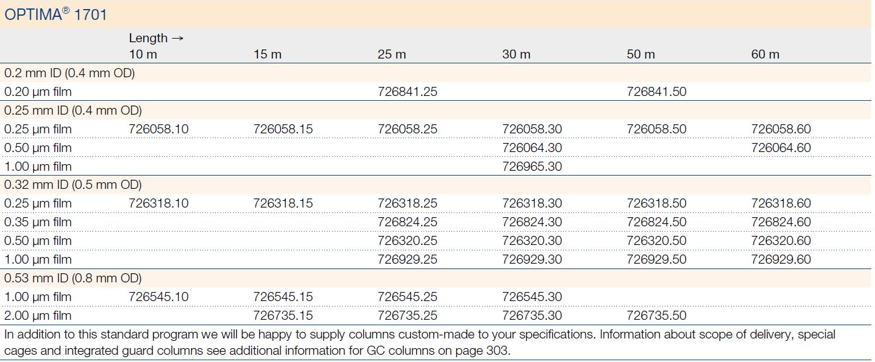Viewport: 875px width, 362px height.
Task: Click the 0.32 mm ID section heading
Action: point(73,185)
